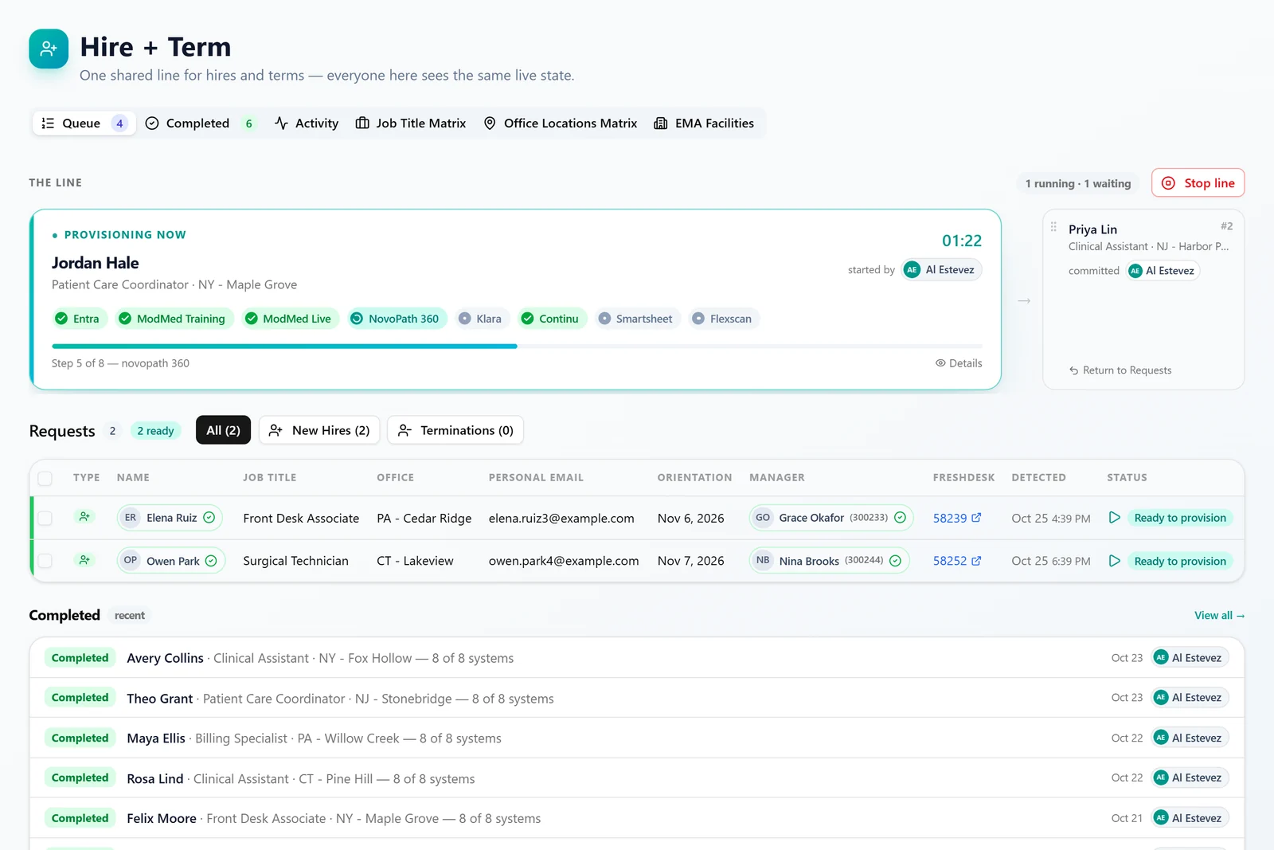
Task: Click the 2 ready badge
Action: (x=155, y=431)
